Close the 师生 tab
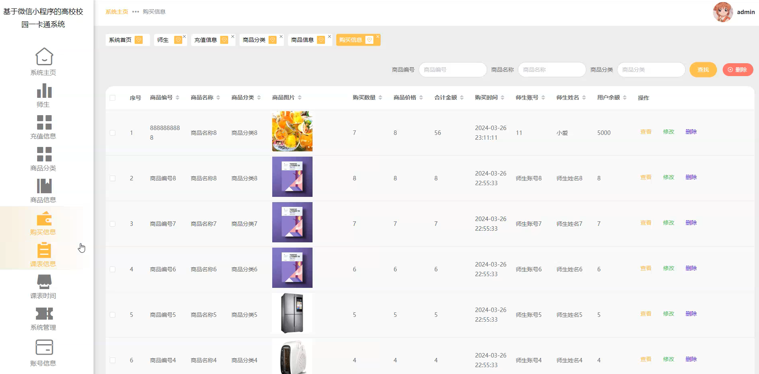Viewport: 759px width, 374px height. (184, 36)
